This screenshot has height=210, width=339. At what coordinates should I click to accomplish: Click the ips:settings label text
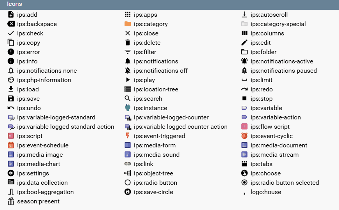(33, 173)
